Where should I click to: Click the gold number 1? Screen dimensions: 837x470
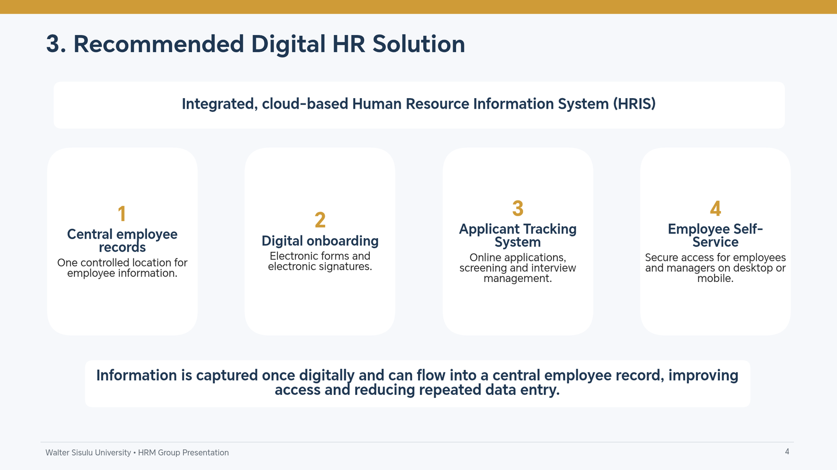tap(122, 215)
